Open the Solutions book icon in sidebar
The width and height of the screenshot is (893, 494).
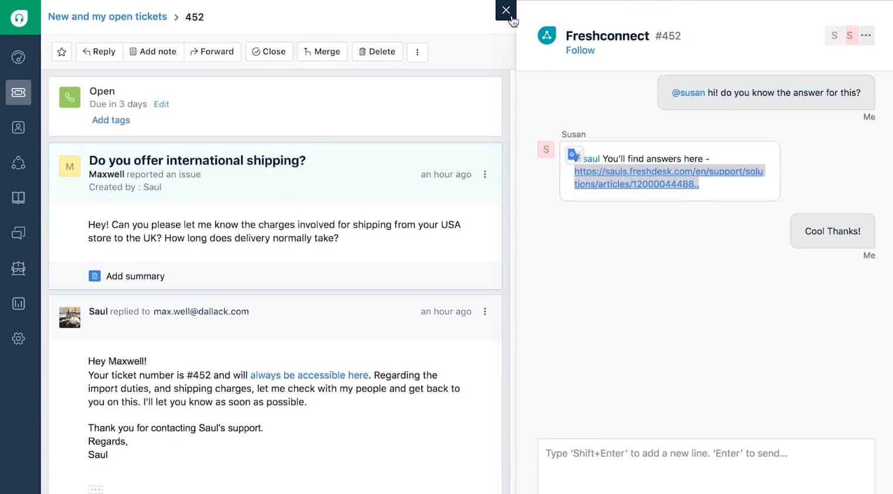point(19,198)
